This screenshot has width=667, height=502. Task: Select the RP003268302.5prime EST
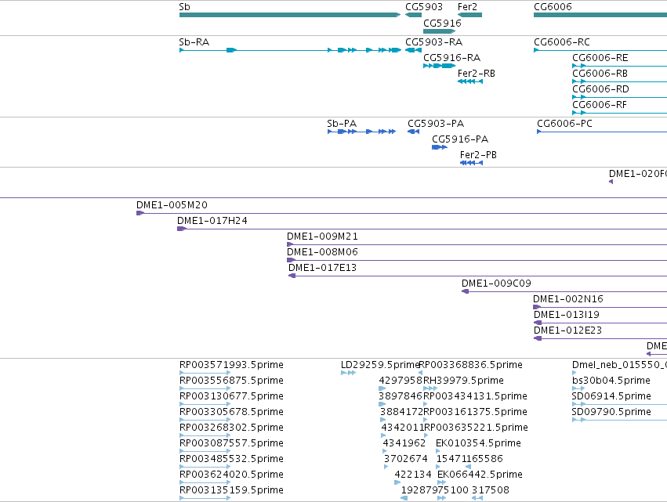(205, 435)
